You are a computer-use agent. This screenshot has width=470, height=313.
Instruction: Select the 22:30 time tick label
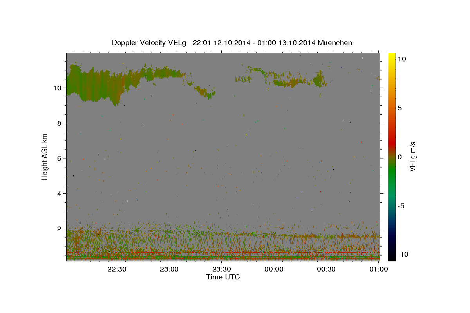coord(117,269)
